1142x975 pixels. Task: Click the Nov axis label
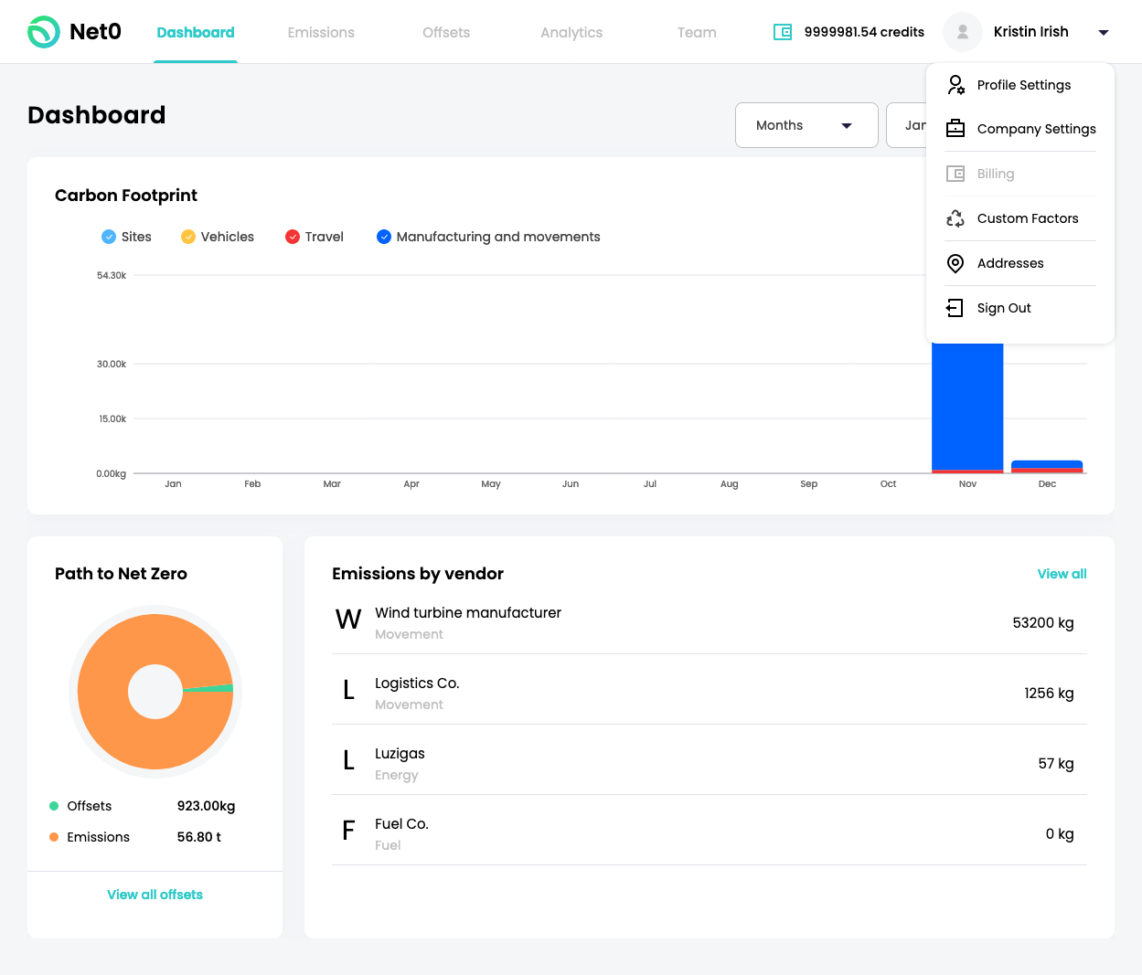pos(967,484)
